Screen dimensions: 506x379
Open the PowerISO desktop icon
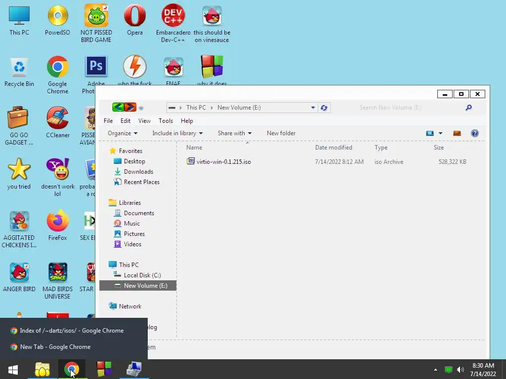(x=57, y=20)
